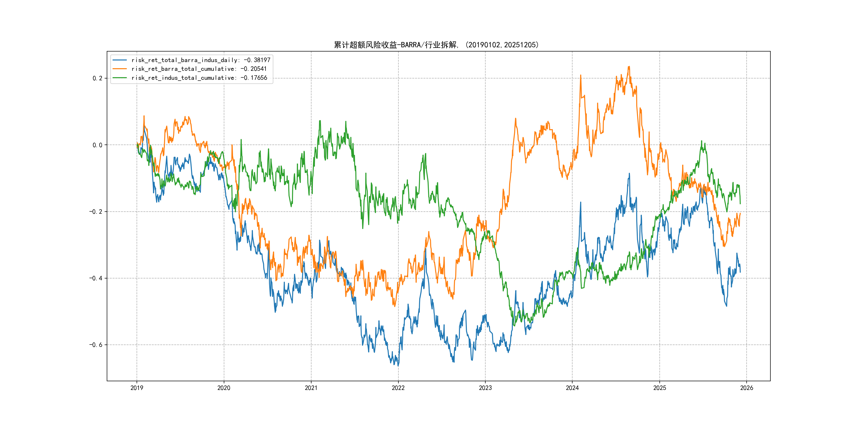Click the orange legend line swatch

(x=120, y=69)
